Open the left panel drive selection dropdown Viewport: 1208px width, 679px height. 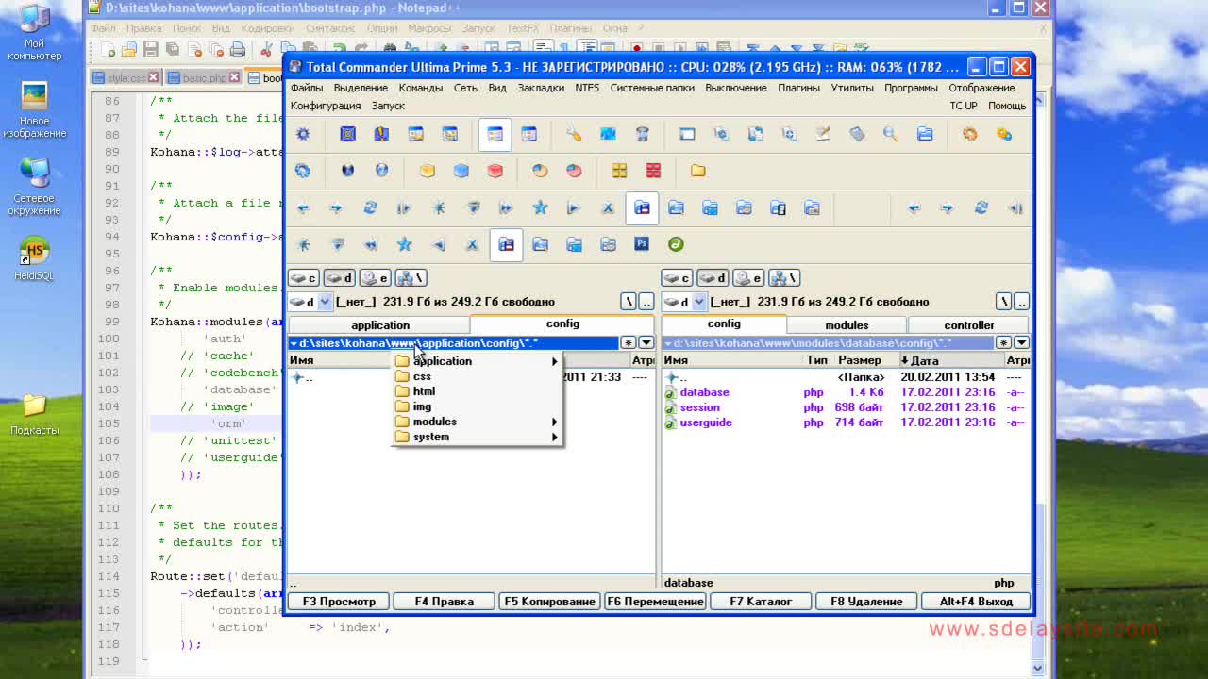coord(325,302)
